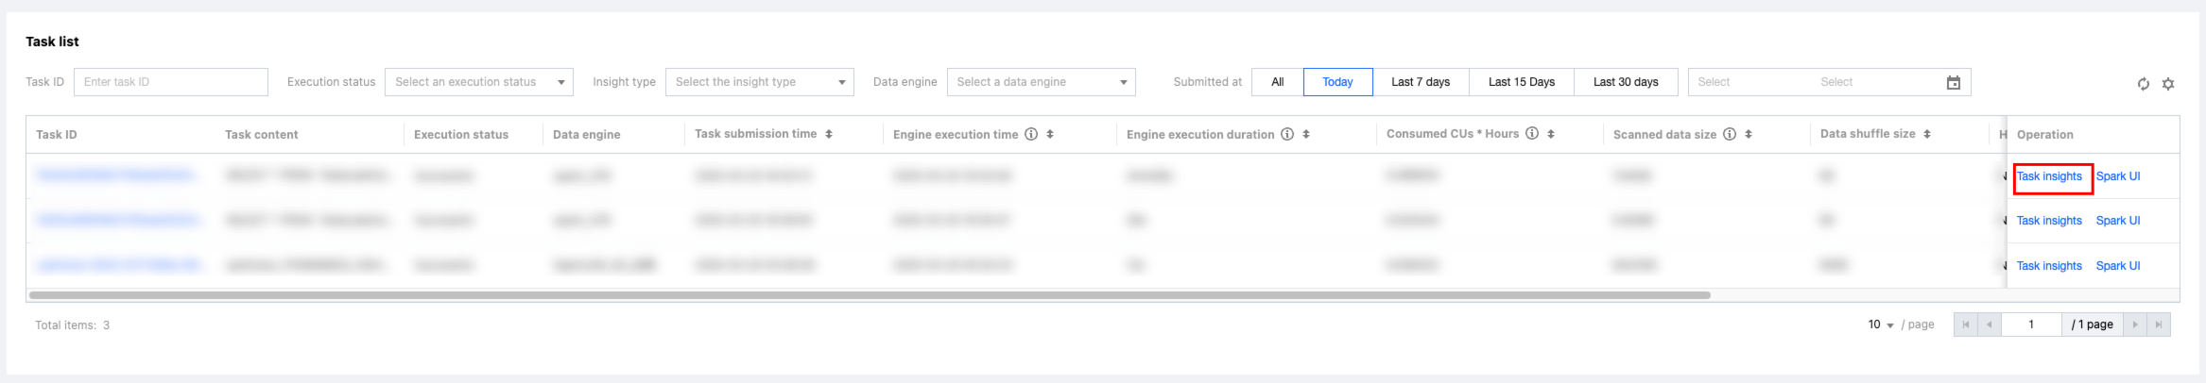Sort by Data shuffle size
Image resolution: width=2206 pixels, height=383 pixels.
[1927, 135]
